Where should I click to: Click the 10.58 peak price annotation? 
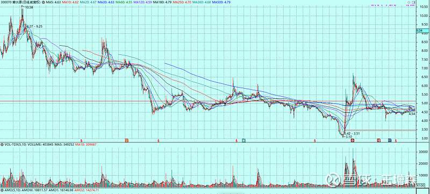(29, 7)
